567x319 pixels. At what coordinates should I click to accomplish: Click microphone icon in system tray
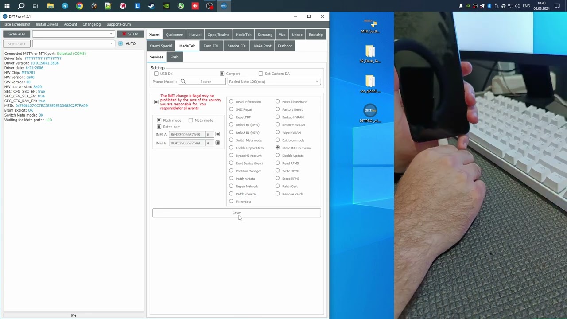tap(461, 6)
